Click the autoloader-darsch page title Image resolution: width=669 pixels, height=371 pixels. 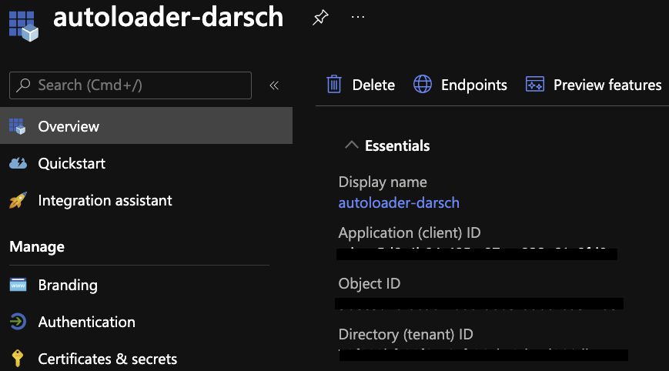tap(168, 17)
